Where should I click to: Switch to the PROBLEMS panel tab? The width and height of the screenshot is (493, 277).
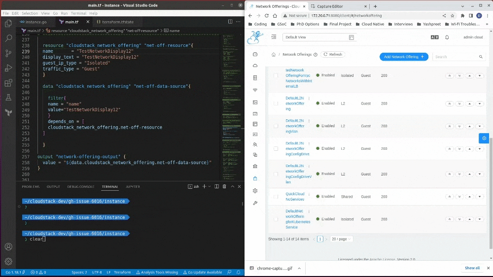tap(31, 186)
